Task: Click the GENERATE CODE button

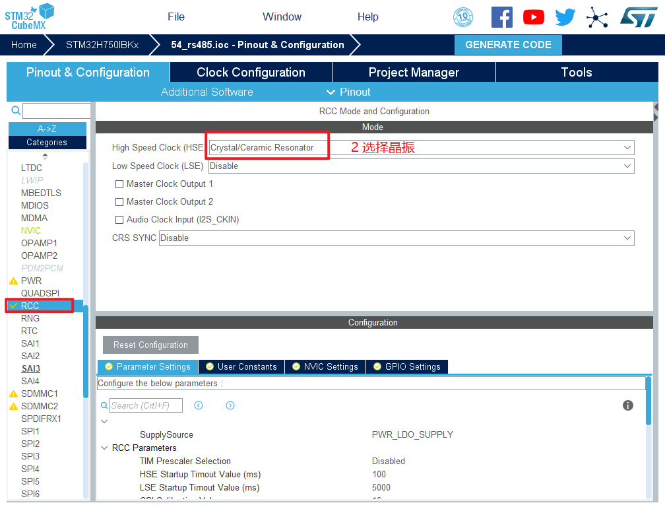Action: (x=508, y=45)
